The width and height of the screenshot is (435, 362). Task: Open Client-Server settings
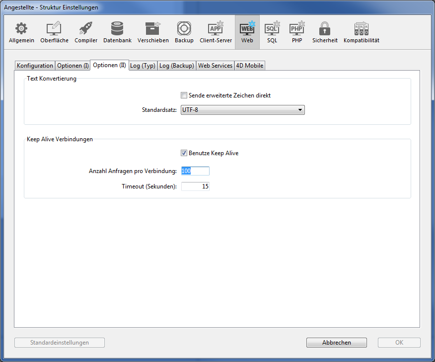[x=216, y=32]
